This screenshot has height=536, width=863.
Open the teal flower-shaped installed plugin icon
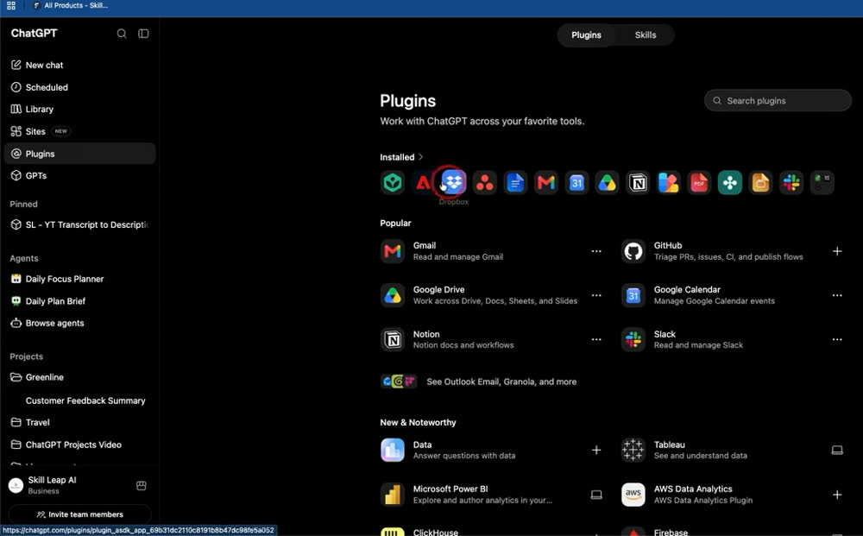(730, 182)
